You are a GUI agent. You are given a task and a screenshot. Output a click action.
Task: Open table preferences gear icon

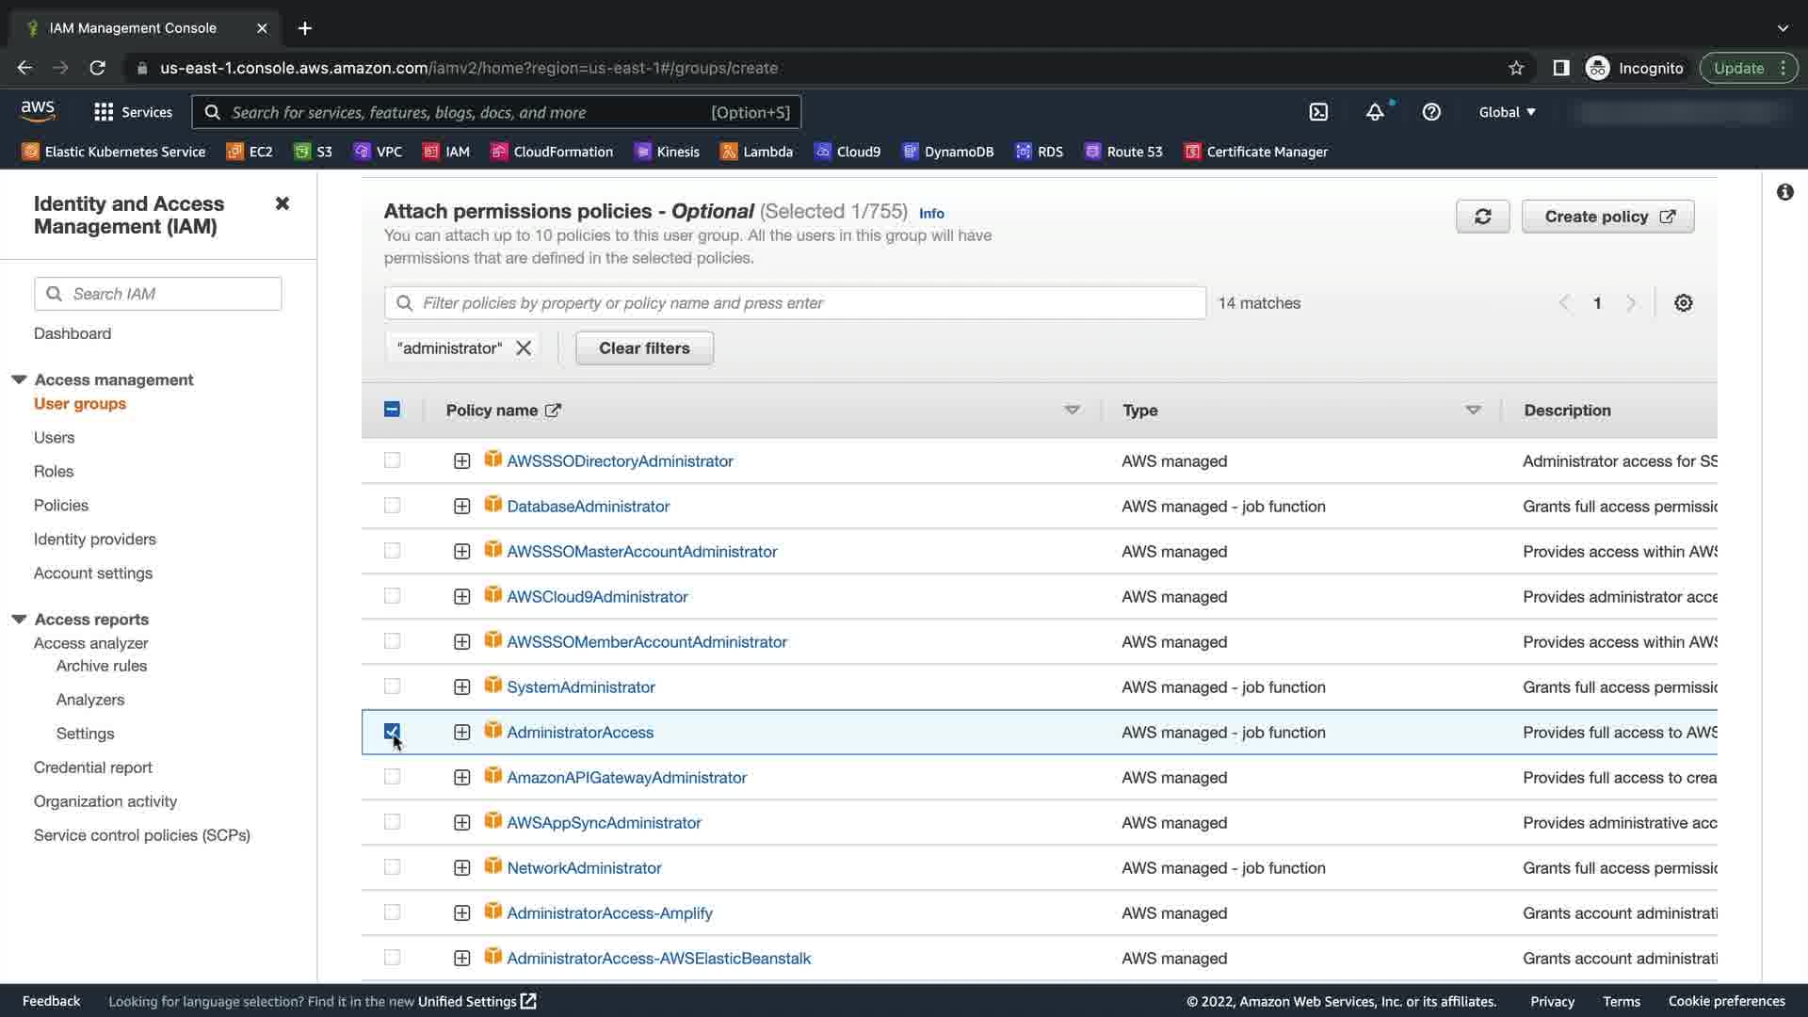[1683, 303]
